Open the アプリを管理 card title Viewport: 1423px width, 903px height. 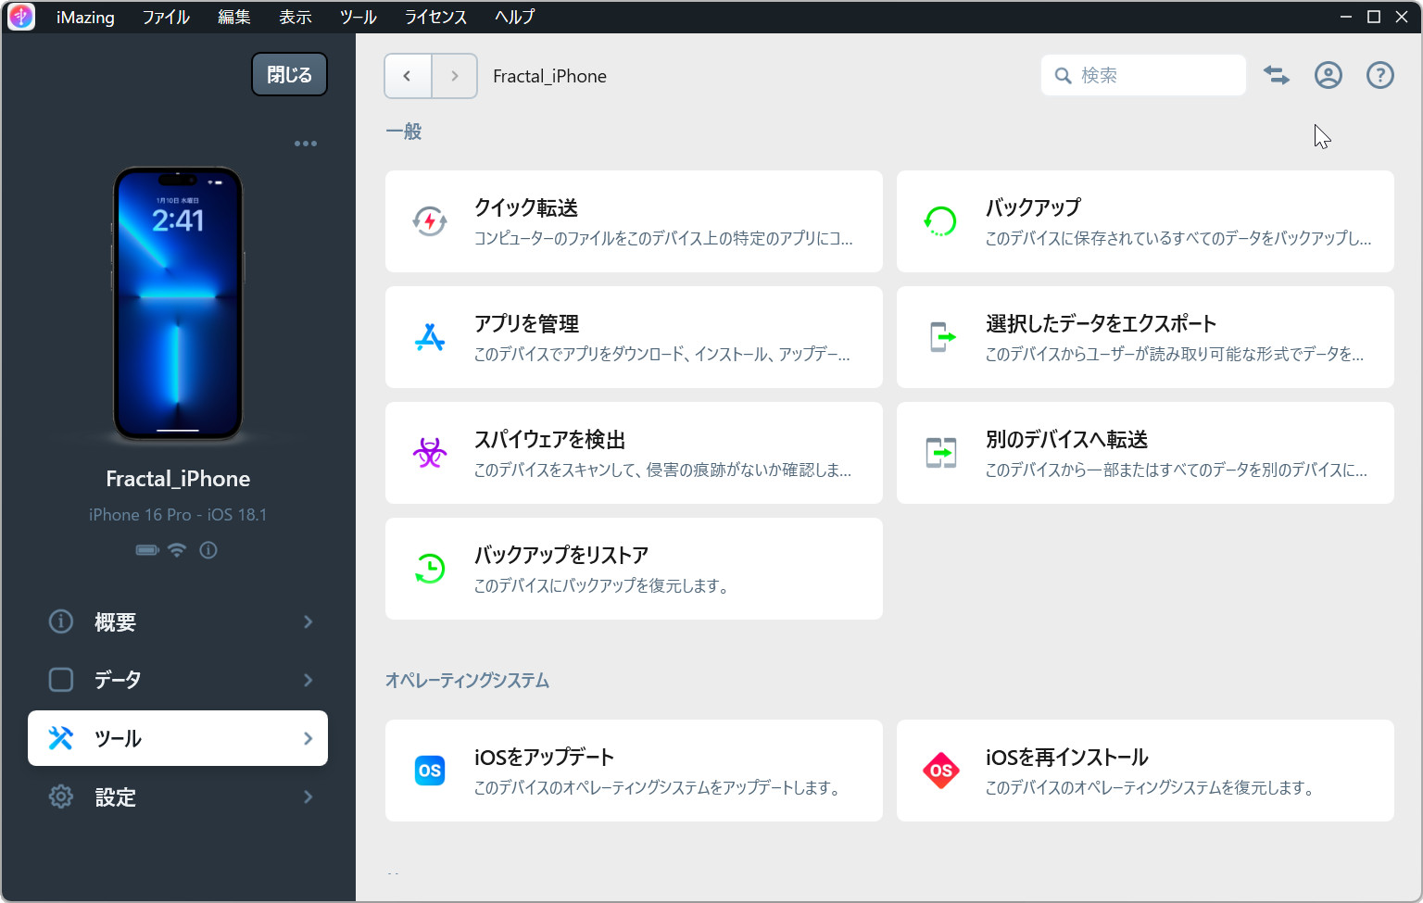(526, 323)
